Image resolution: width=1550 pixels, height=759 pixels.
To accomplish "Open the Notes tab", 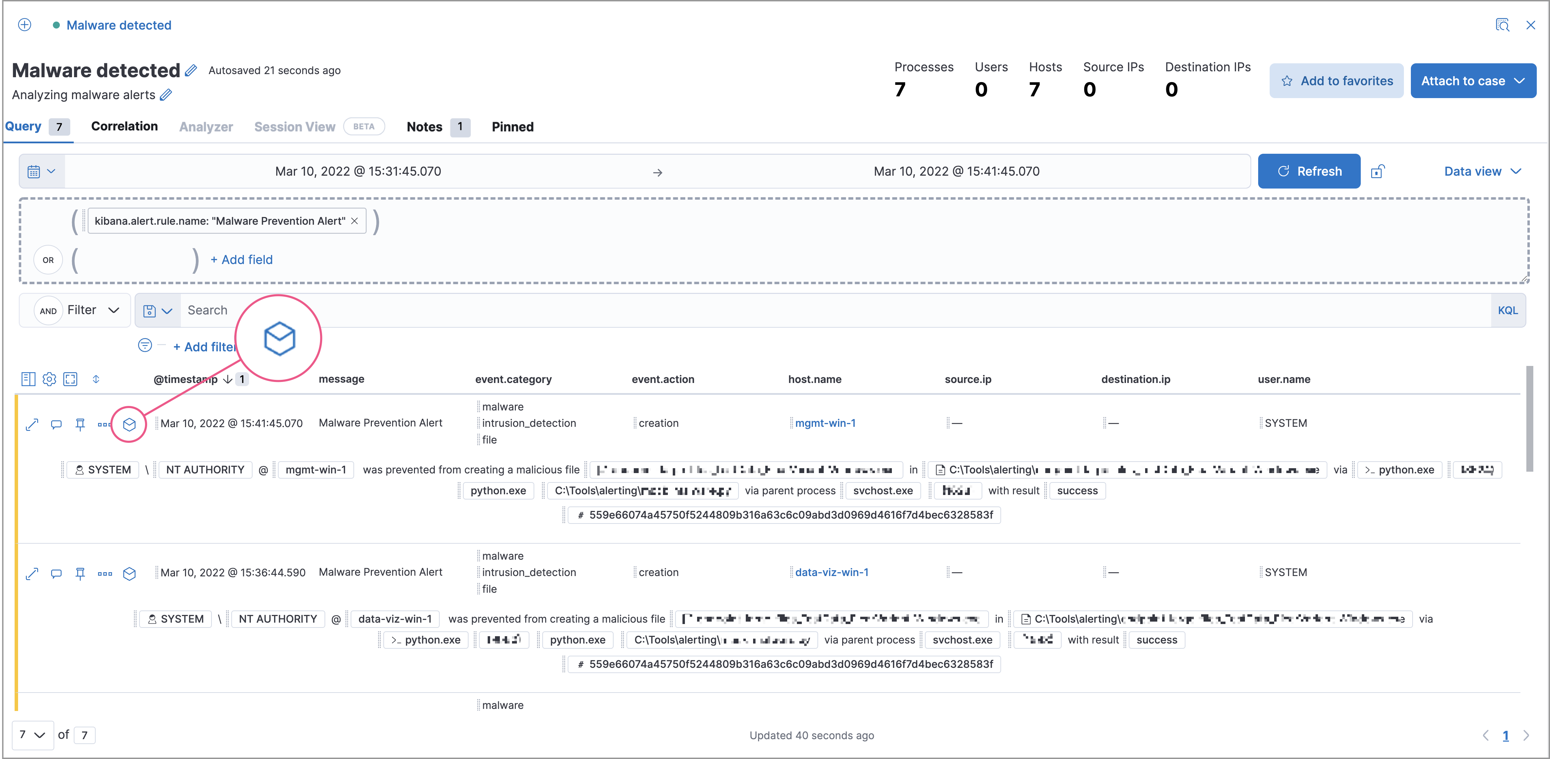I will pyautogui.click(x=424, y=126).
